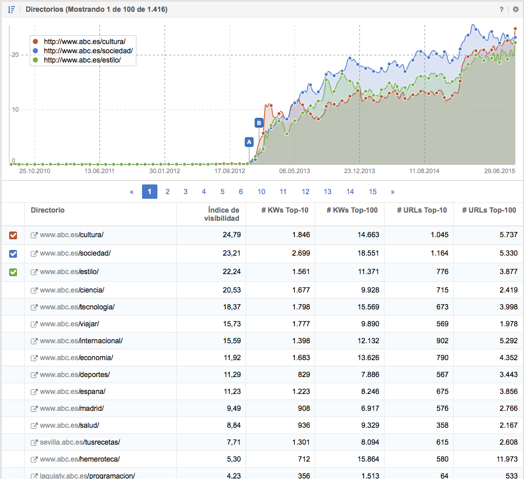Click external link icon for /hemeroteca/ row
This screenshot has width=524, height=479.
(34, 459)
